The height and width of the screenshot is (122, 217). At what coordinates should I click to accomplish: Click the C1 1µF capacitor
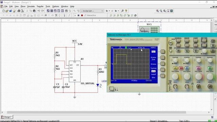(x=55, y=87)
